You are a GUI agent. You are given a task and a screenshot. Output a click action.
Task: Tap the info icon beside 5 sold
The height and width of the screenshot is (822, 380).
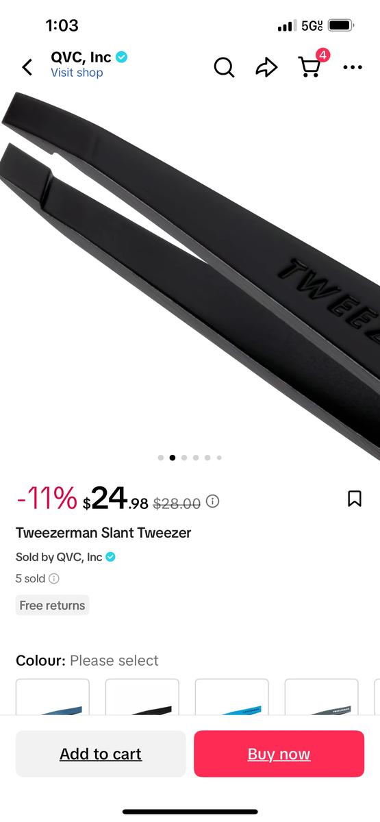[x=54, y=578]
